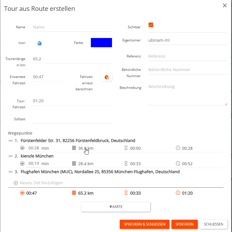232x232 pixels.
Task: Open the blue Farbe color picker
Action: point(101,43)
